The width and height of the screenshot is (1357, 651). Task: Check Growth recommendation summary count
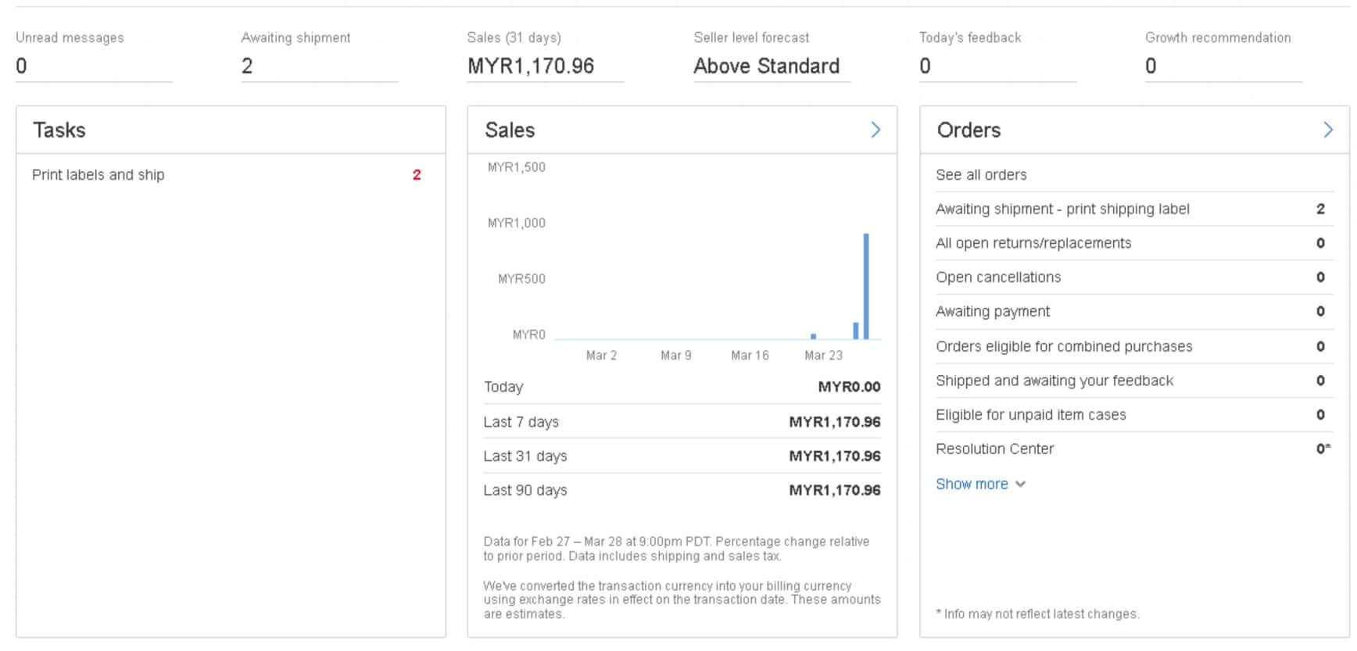(1151, 66)
